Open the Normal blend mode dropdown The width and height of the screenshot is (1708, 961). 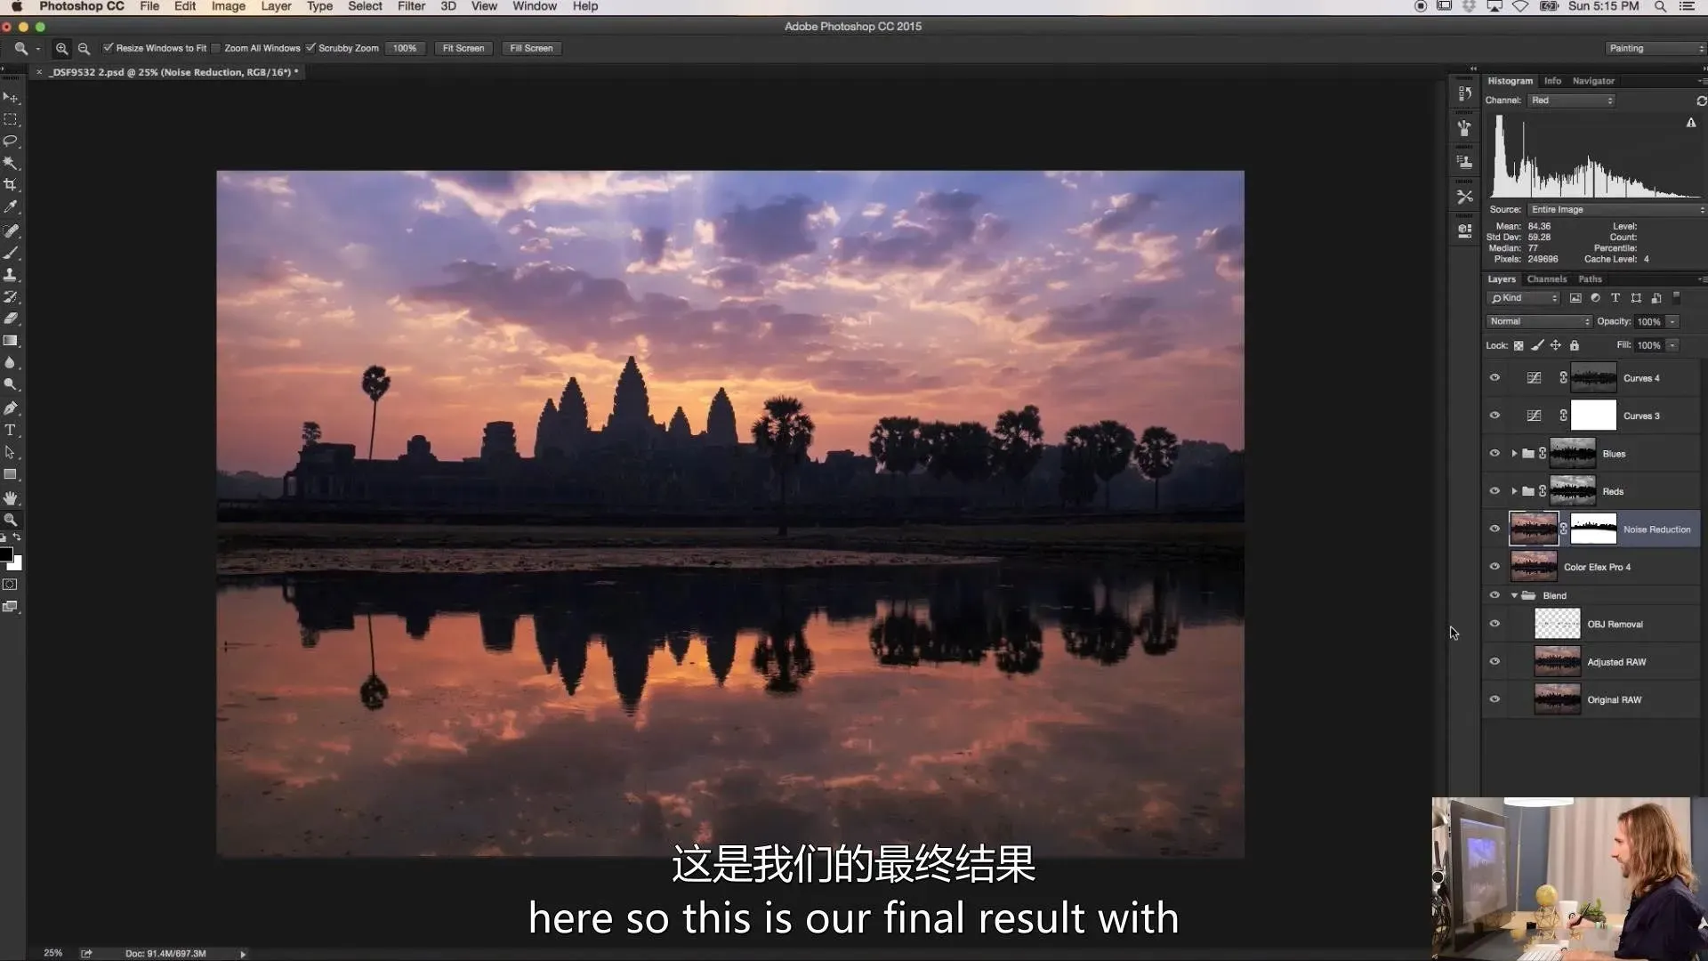(1539, 321)
